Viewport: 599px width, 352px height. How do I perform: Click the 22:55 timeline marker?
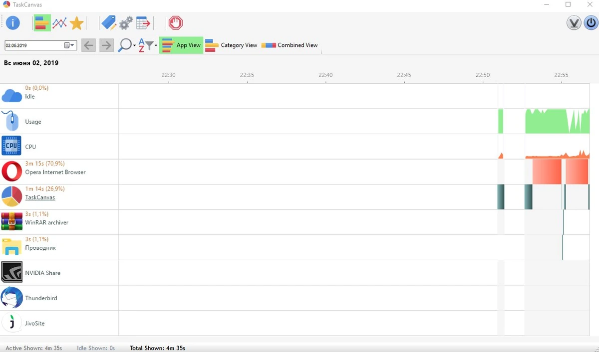click(561, 75)
